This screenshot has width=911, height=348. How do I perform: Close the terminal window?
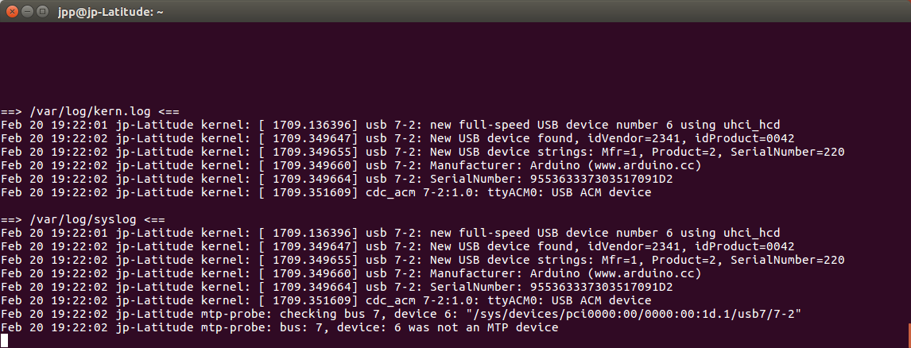tap(11, 12)
